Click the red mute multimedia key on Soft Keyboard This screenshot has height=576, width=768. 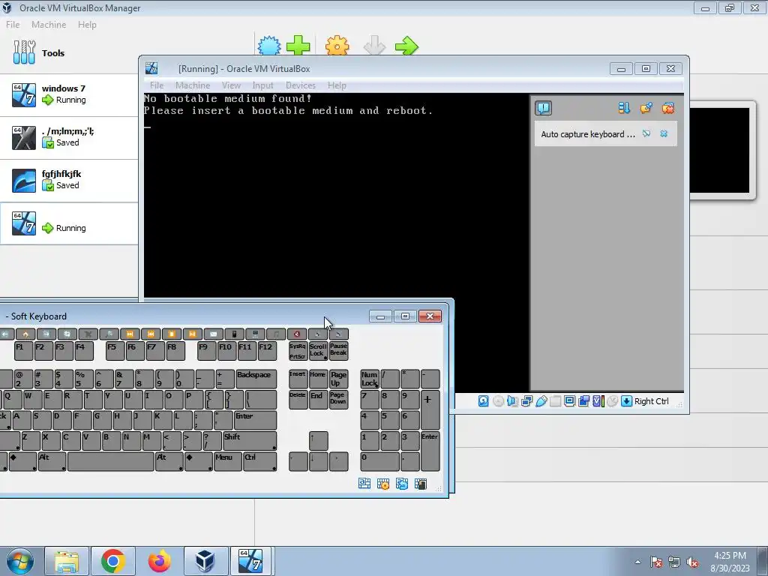(297, 334)
